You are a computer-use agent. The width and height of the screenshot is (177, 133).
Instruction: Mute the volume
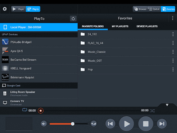(44, 124)
